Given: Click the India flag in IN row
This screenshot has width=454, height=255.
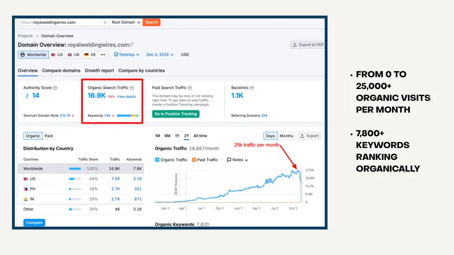Looking at the screenshot, I should [26, 199].
